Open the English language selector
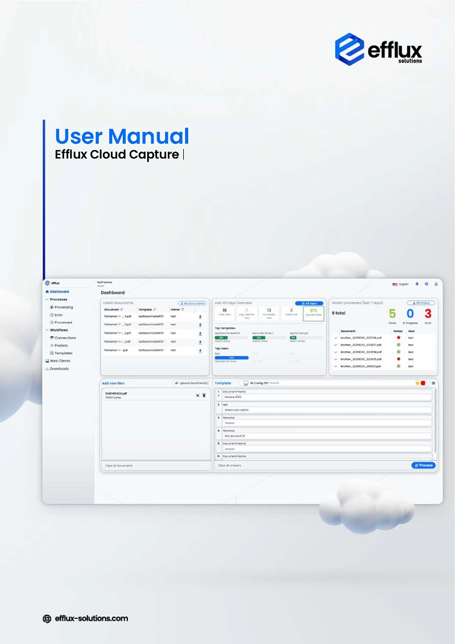The width and height of the screenshot is (455, 644). coord(402,284)
